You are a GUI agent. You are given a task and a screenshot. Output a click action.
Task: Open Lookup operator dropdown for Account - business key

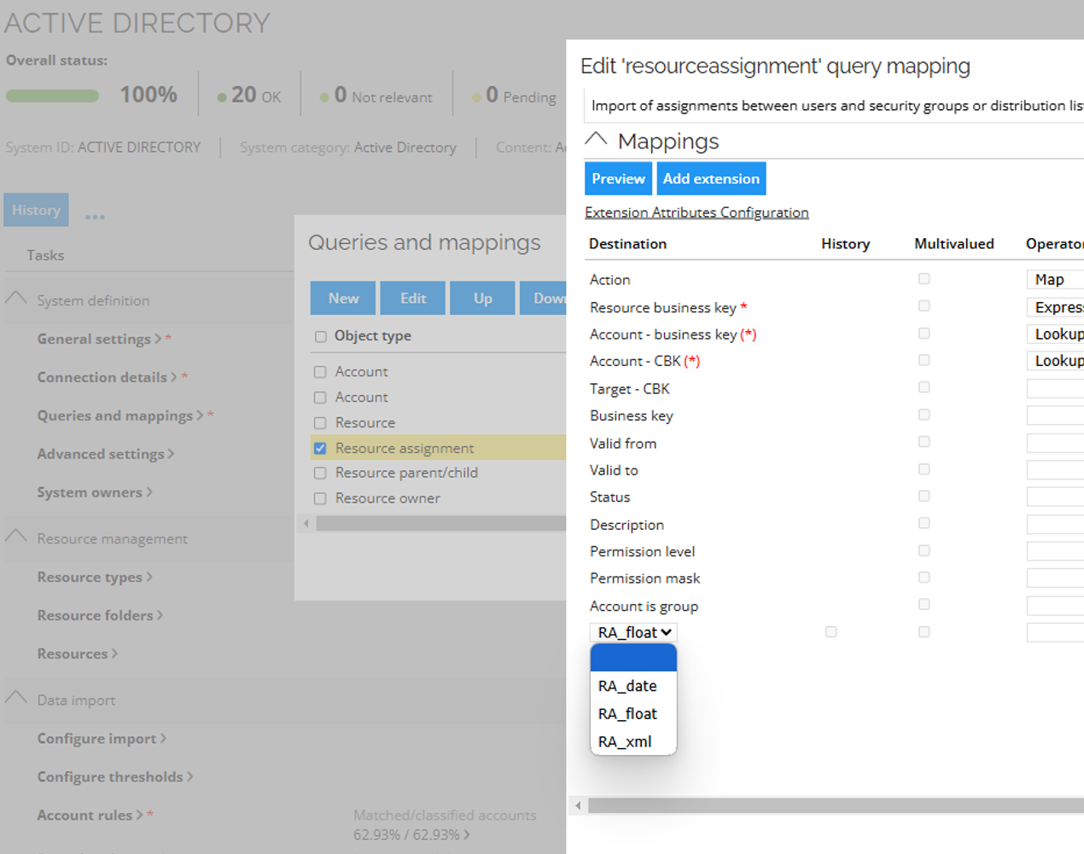click(x=1055, y=334)
